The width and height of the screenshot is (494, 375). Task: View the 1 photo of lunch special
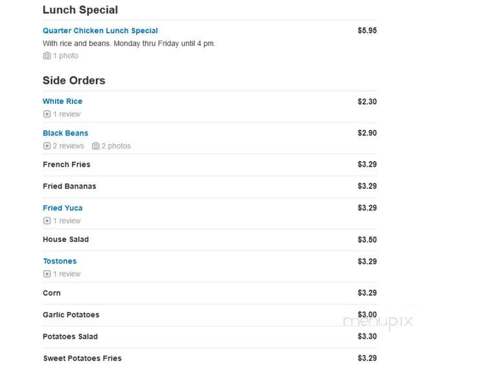65,56
